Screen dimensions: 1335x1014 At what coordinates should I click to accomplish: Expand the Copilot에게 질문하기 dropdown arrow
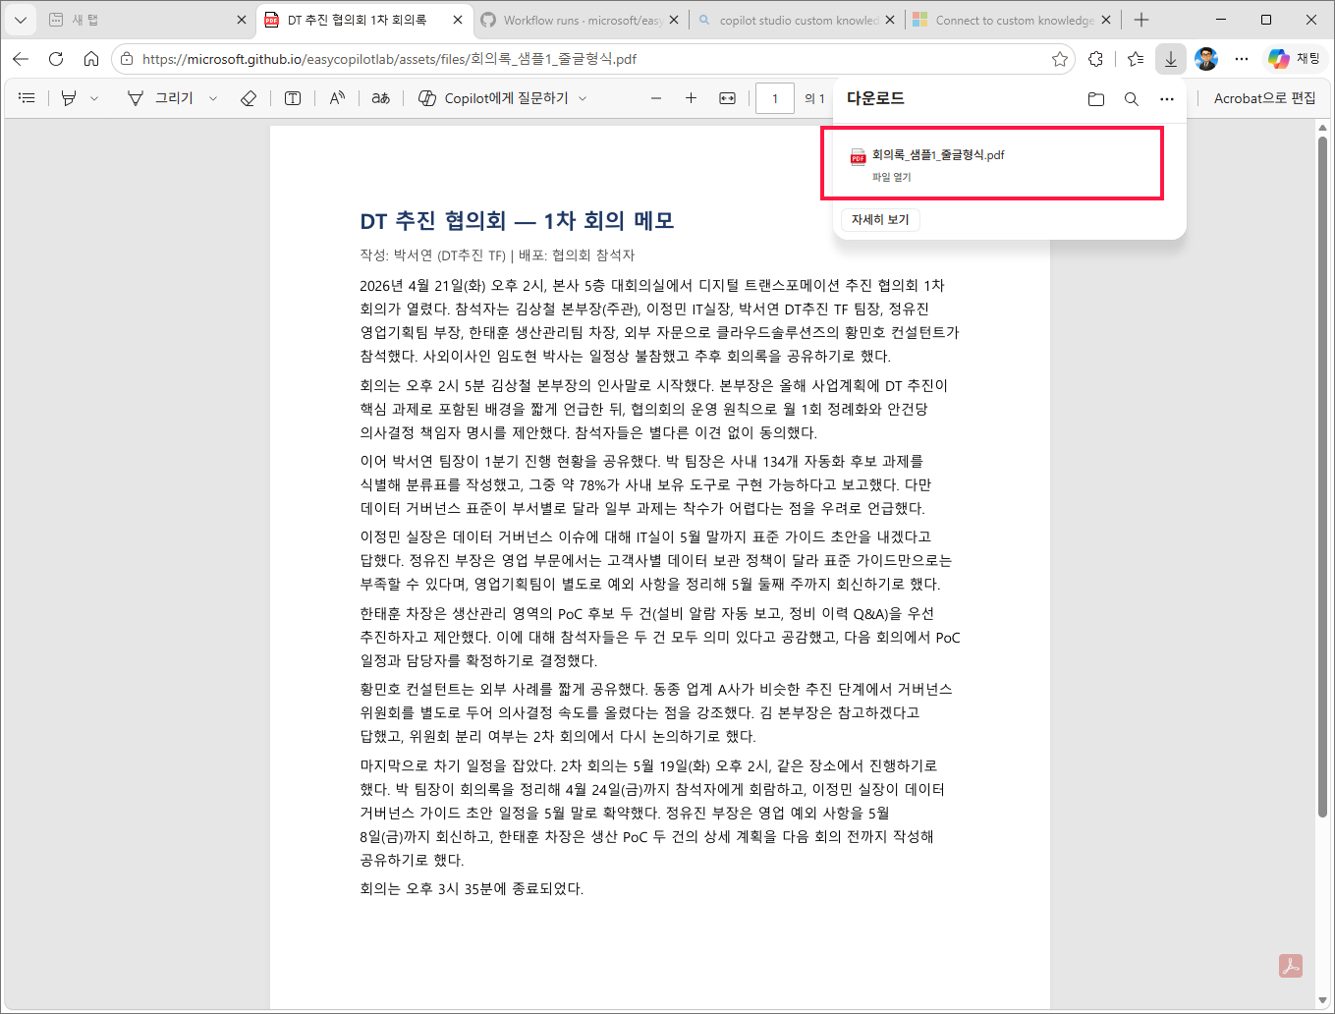point(583,98)
